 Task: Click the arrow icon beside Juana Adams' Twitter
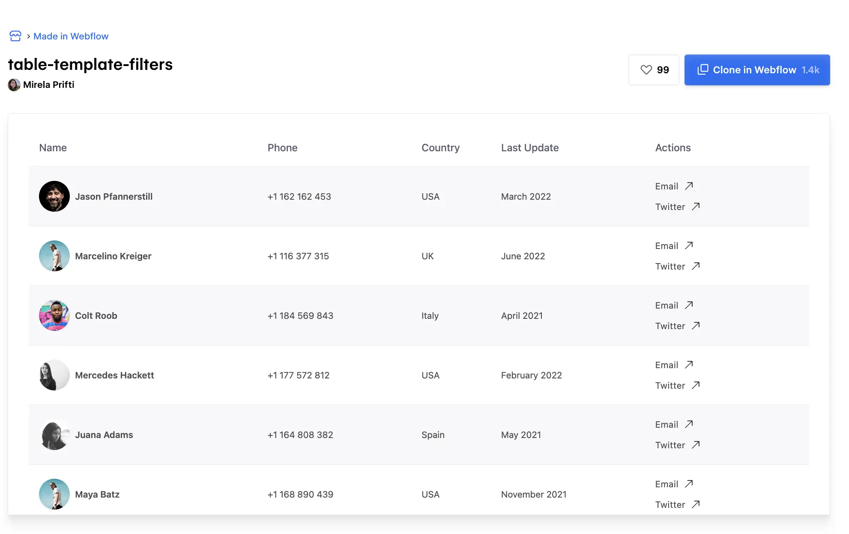pyautogui.click(x=696, y=444)
